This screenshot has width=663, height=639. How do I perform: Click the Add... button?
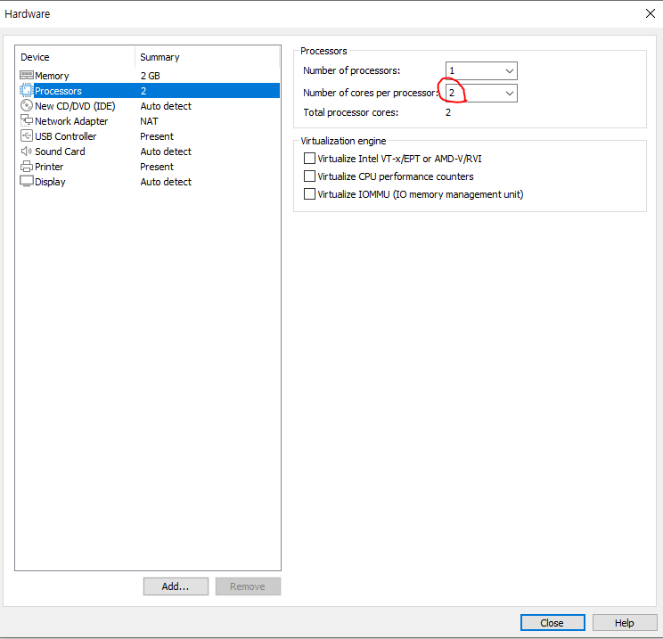(x=176, y=586)
